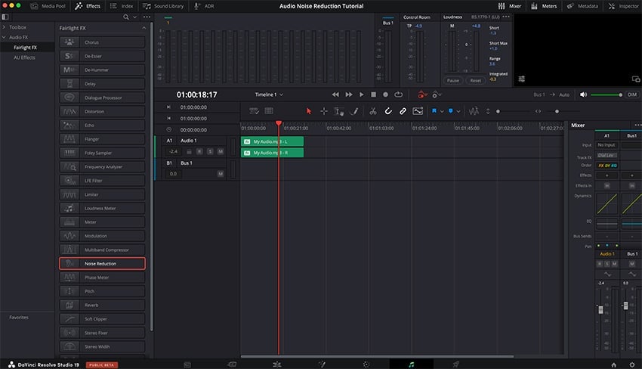Switch to the Edit page icon
The image size is (642, 369).
pos(276,364)
